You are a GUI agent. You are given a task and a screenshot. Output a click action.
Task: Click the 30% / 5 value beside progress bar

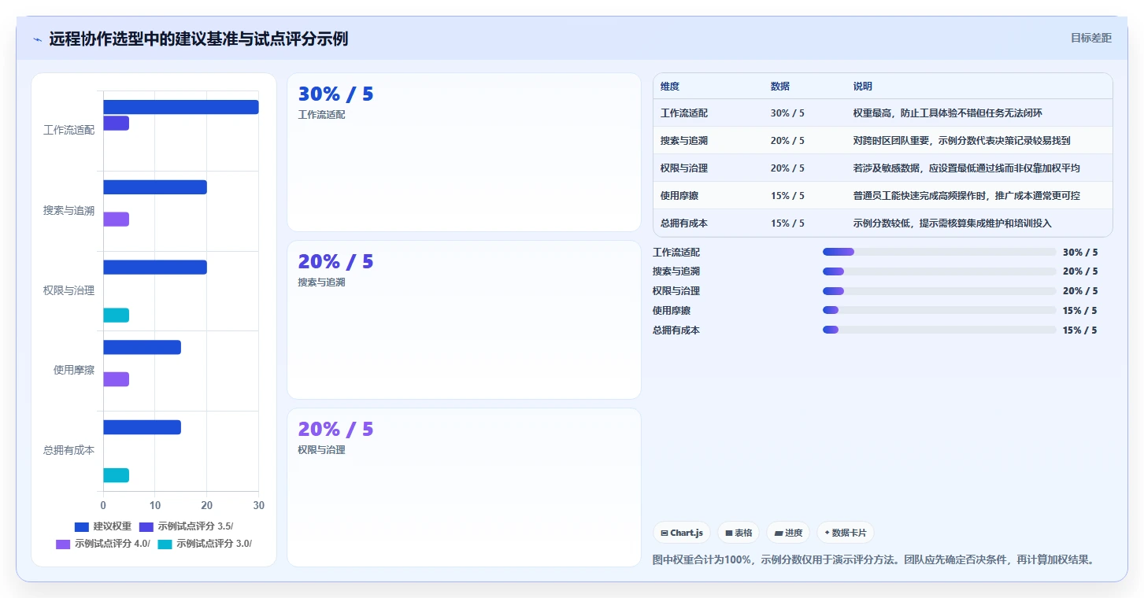[1080, 253]
